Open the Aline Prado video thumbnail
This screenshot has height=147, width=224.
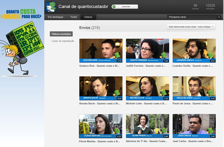[x=147, y=126]
